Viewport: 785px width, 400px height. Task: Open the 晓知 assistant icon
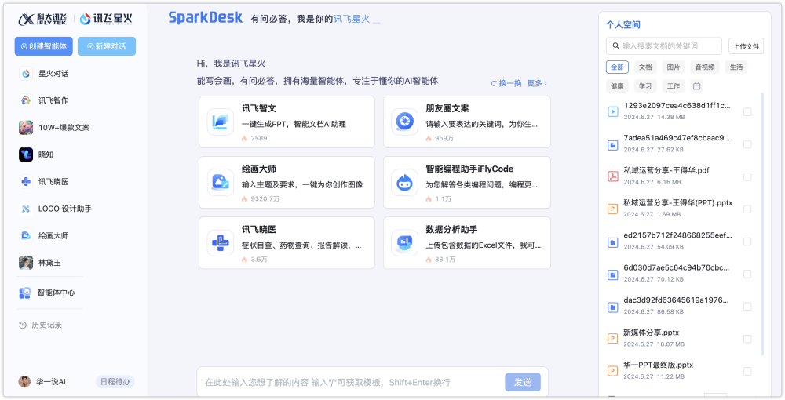[26, 155]
